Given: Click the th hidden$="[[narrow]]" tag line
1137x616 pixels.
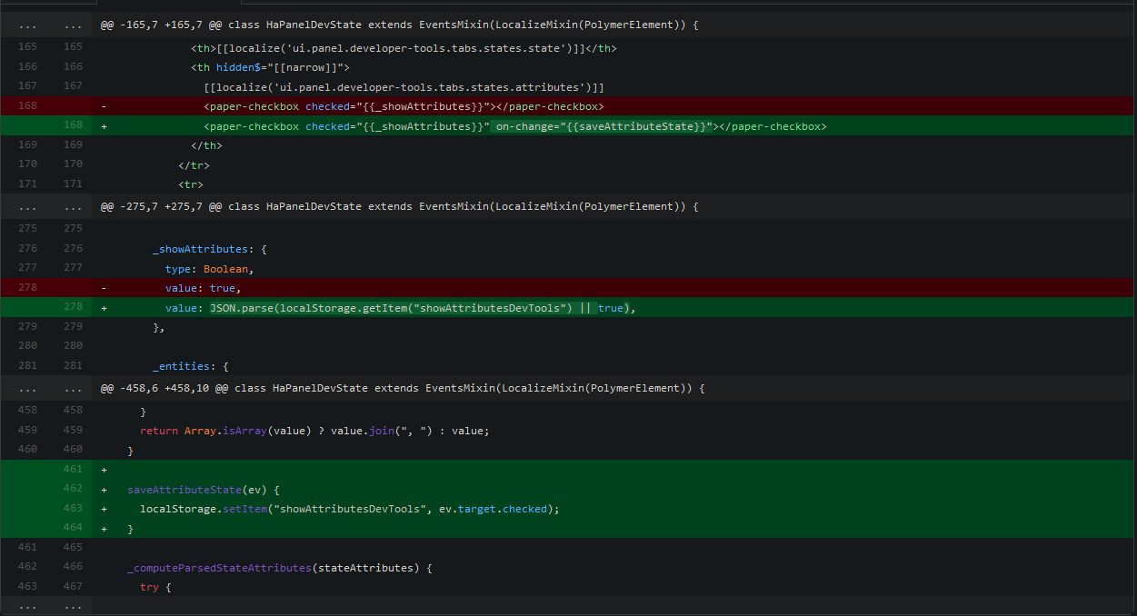Looking at the screenshot, I should 270,67.
